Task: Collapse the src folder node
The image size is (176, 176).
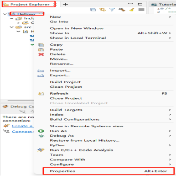Action: [11, 27]
